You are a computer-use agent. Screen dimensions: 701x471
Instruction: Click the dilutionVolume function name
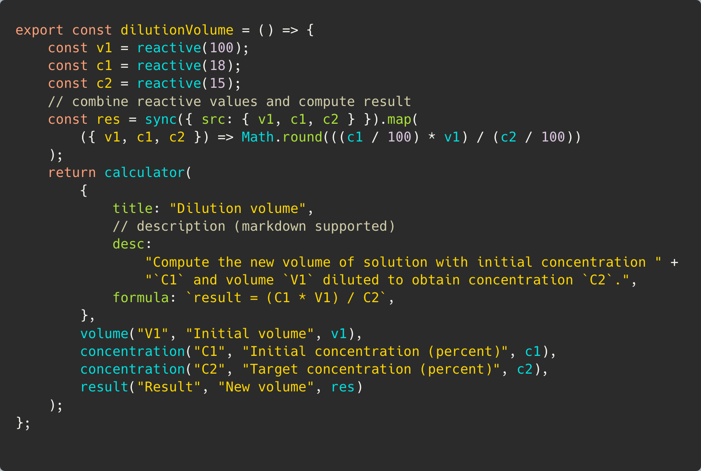[176, 30]
